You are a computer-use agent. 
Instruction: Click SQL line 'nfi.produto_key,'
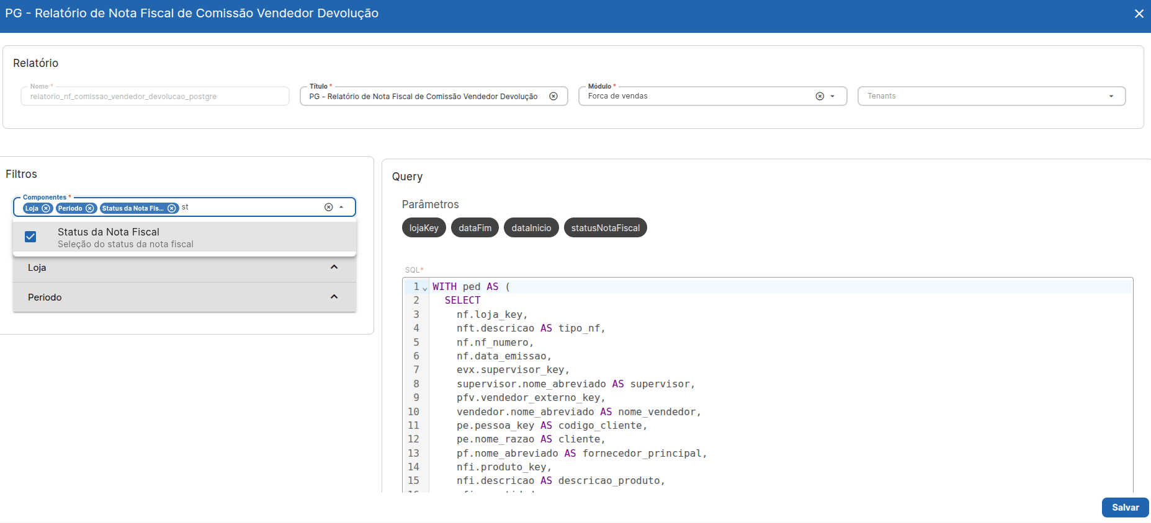coord(504,467)
